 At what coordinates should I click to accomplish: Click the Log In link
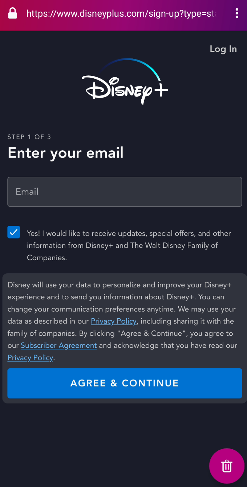(x=223, y=49)
